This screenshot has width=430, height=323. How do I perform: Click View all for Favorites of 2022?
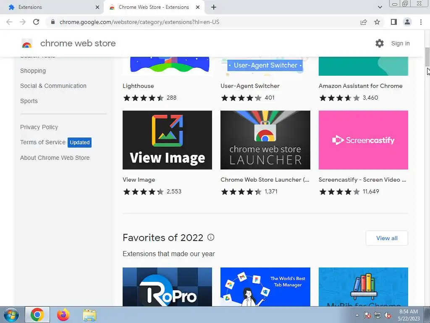point(387,238)
